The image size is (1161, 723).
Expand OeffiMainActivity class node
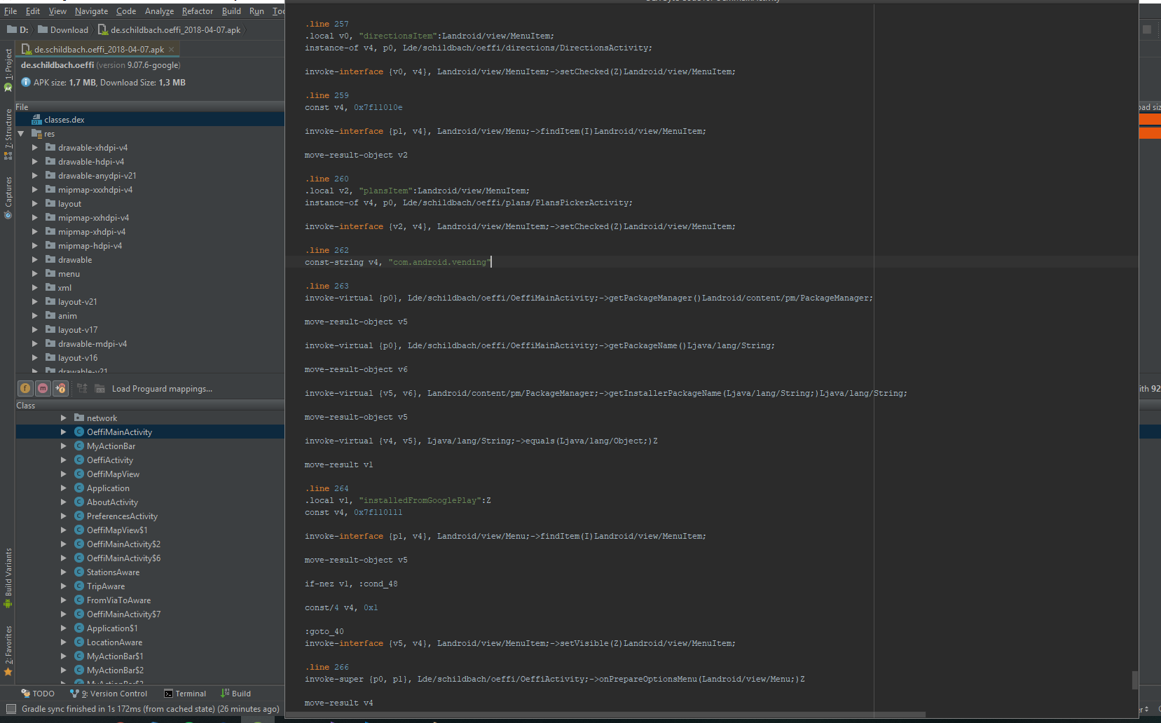pos(64,432)
